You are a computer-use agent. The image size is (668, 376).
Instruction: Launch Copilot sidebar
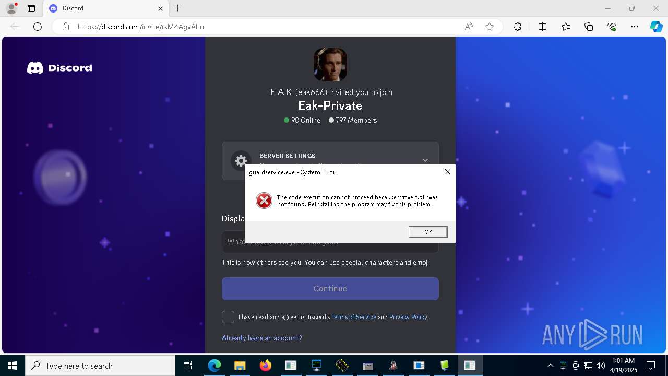(656, 27)
